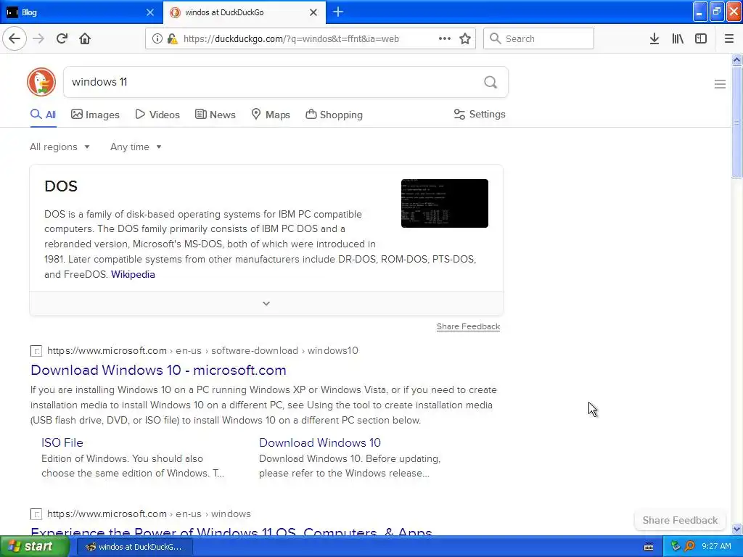The height and width of the screenshot is (557, 743).
Task: Switch to Images results
Action: click(x=95, y=115)
